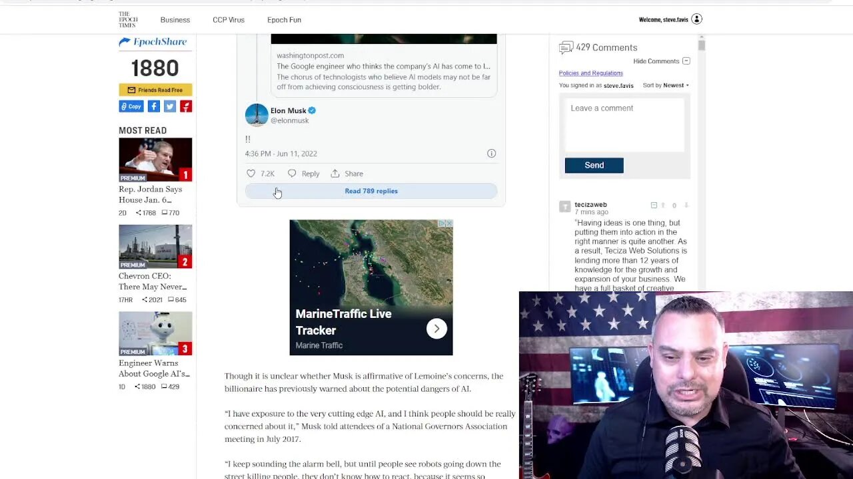Viewport: 853px width, 479px height.
Task: Click the MarineTraffic Live Tracker ad title
Action: [x=343, y=322]
